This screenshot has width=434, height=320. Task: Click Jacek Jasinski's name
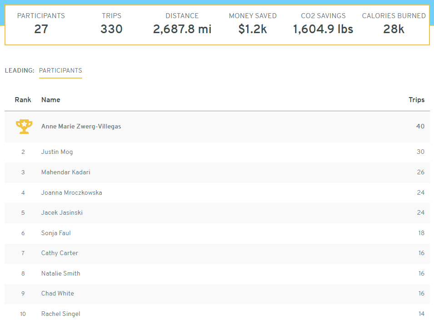62,213
